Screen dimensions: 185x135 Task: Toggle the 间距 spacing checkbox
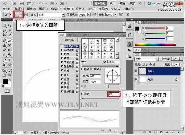82,94
